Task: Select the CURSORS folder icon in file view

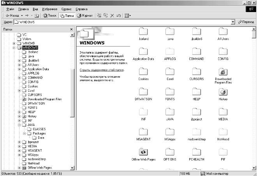Action: [196, 72]
